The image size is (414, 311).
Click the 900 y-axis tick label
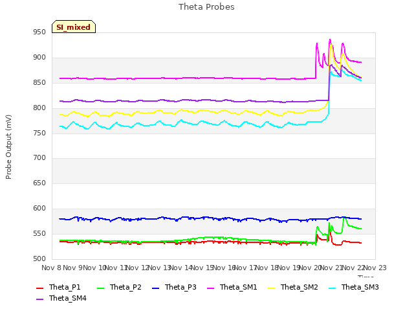39,58
